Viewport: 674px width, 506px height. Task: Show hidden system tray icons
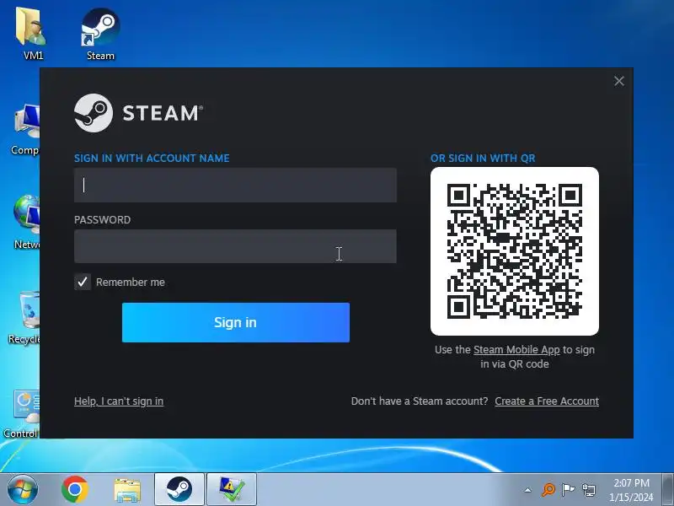(x=528, y=490)
